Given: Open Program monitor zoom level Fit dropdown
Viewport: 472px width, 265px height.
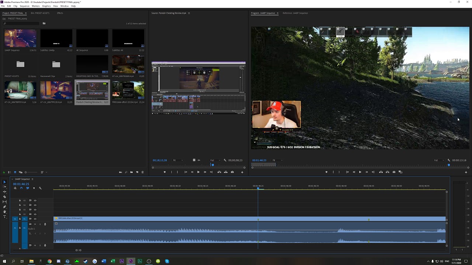Looking at the screenshot, I should point(277,160).
